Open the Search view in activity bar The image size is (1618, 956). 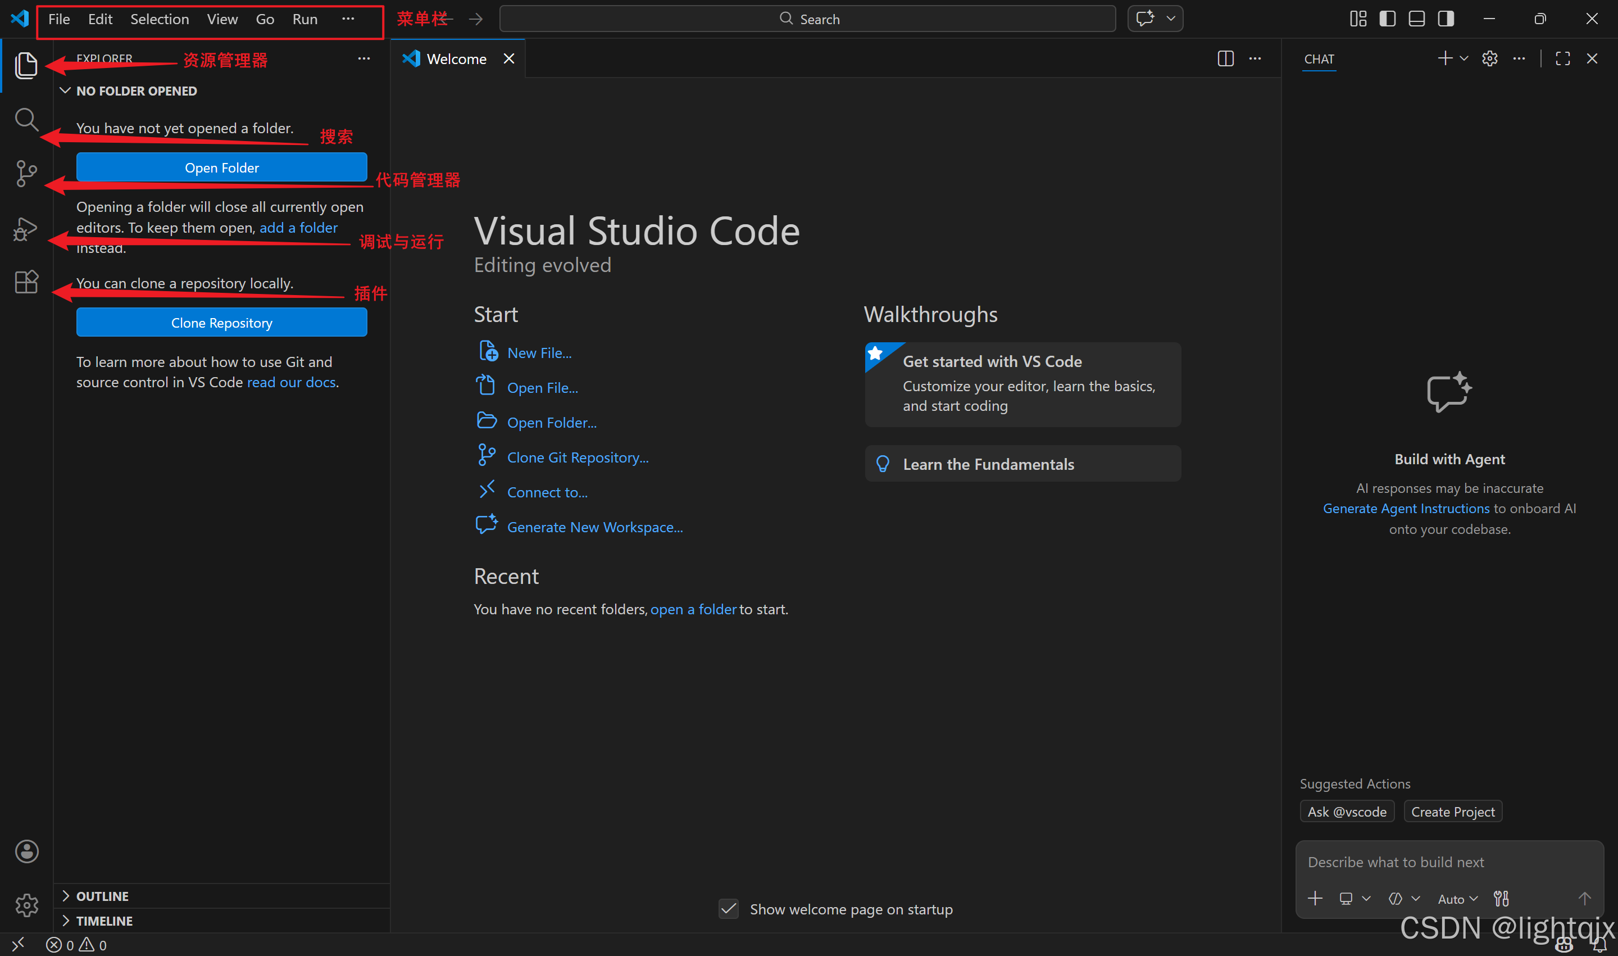click(26, 119)
